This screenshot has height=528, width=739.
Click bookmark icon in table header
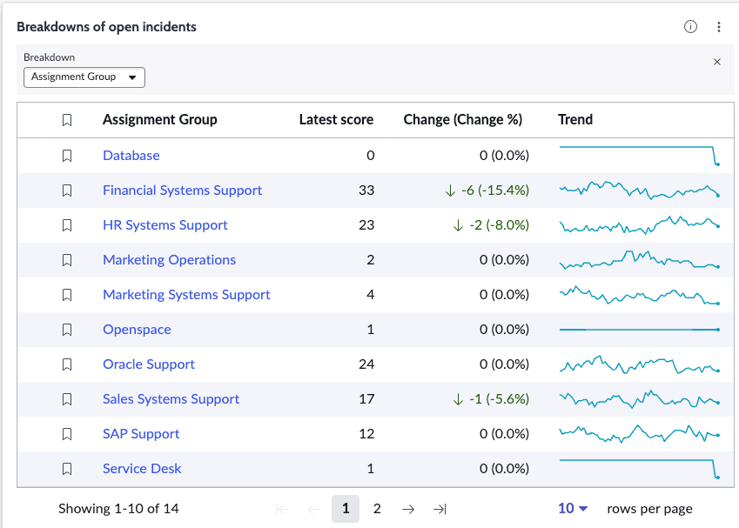(67, 120)
